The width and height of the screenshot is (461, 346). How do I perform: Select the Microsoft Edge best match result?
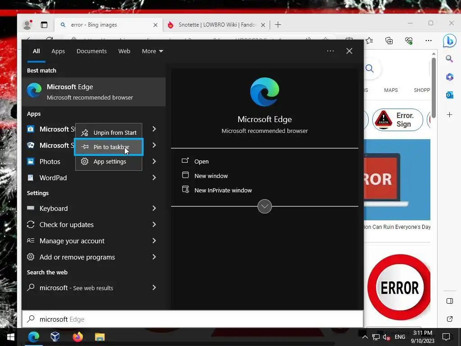tap(94, 92)
